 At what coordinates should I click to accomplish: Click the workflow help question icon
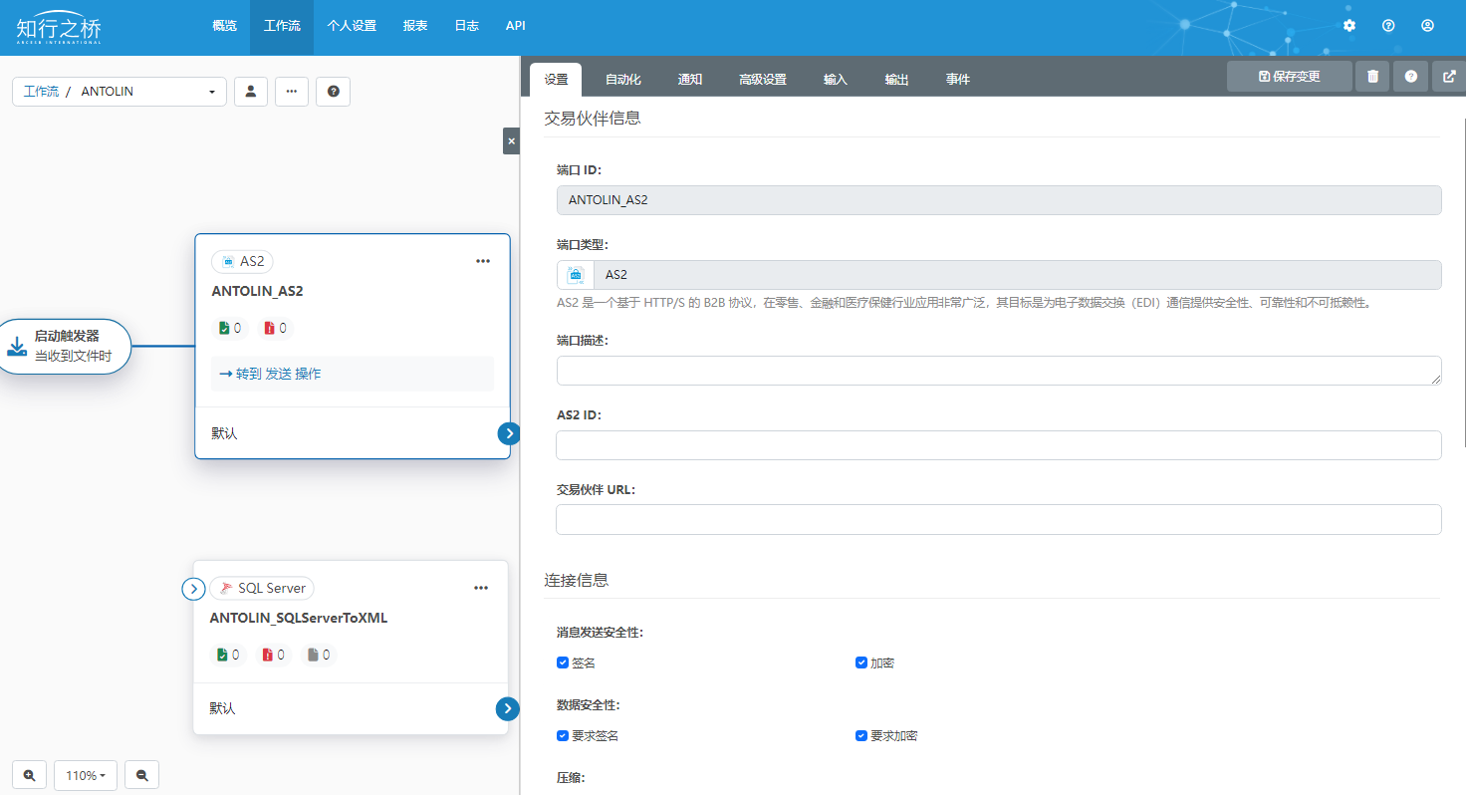333,92
